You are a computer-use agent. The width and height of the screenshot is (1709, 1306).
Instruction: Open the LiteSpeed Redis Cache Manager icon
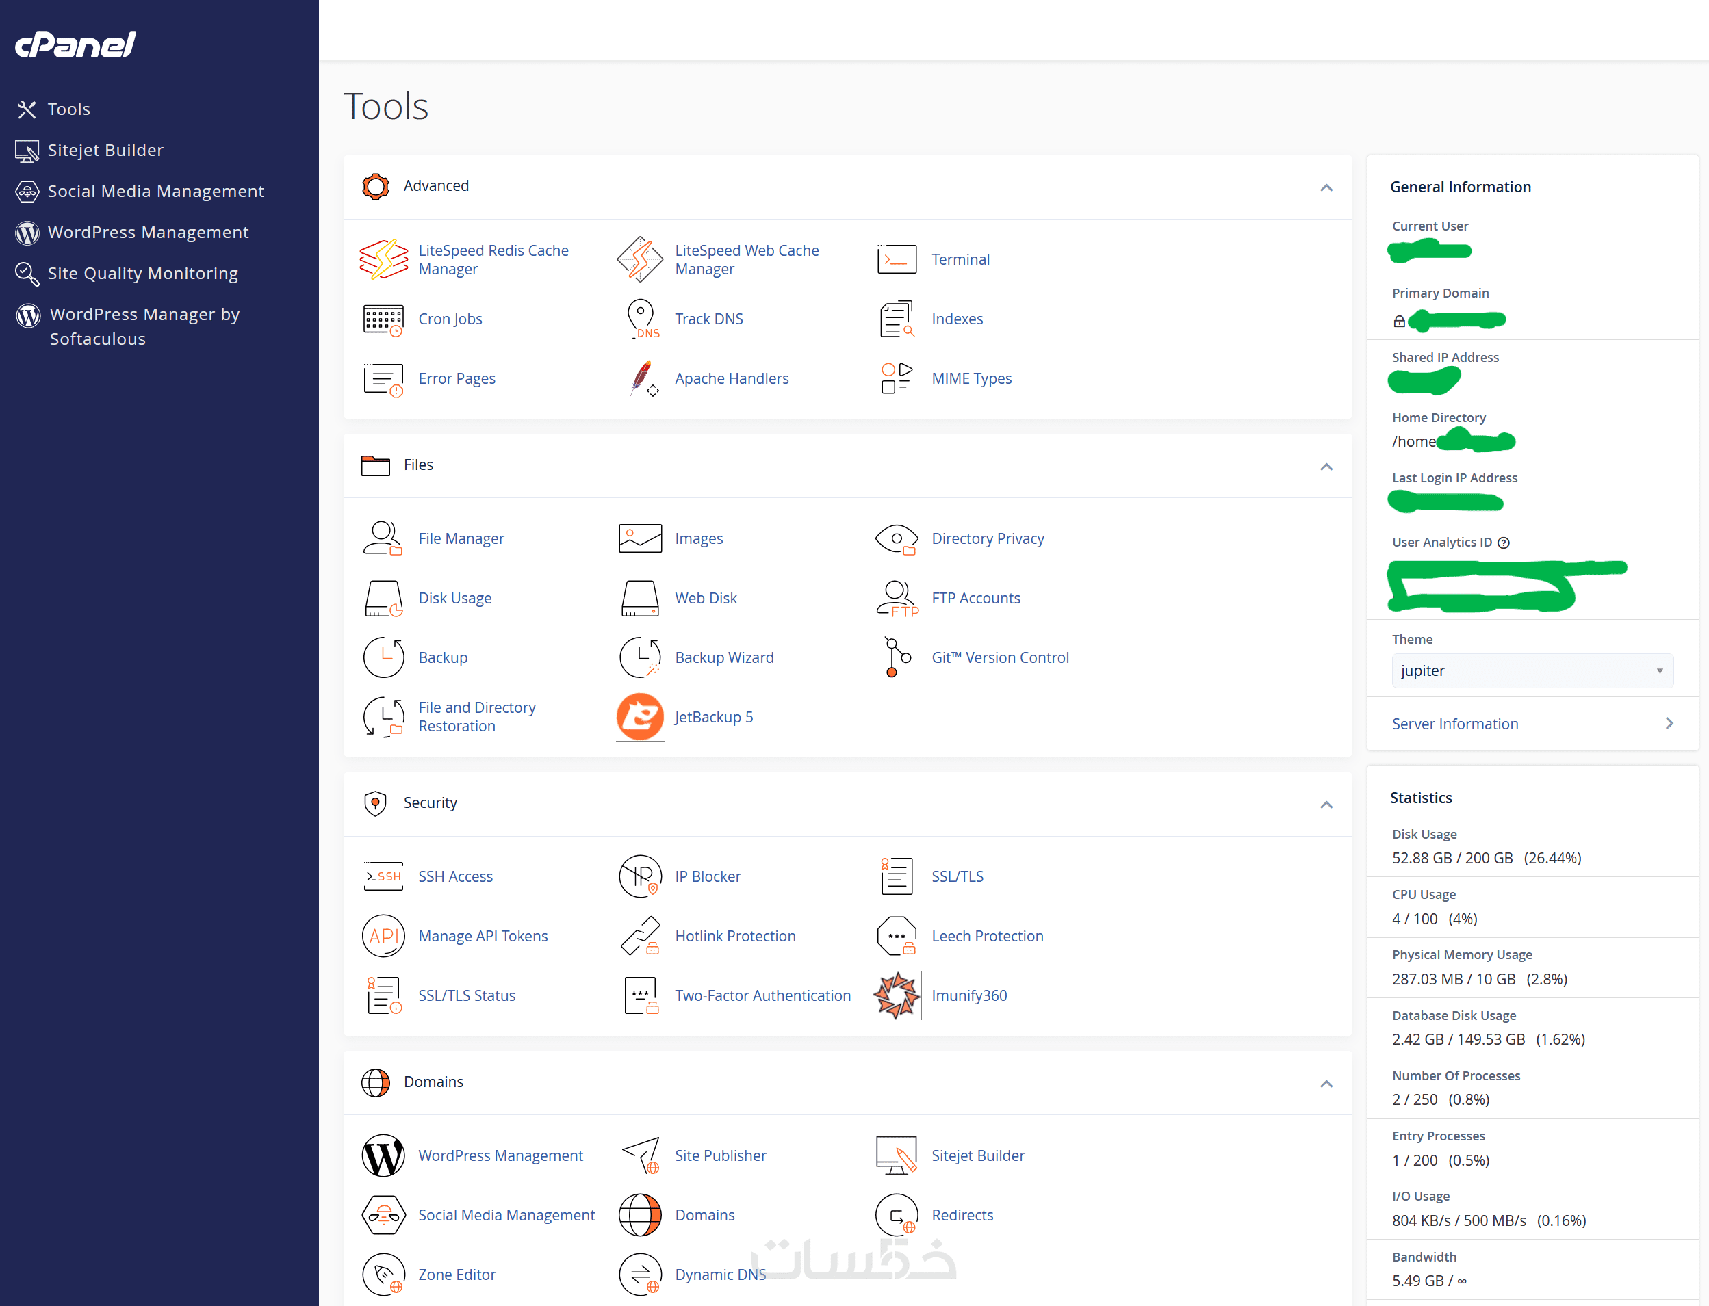click(x=383, y=260)
